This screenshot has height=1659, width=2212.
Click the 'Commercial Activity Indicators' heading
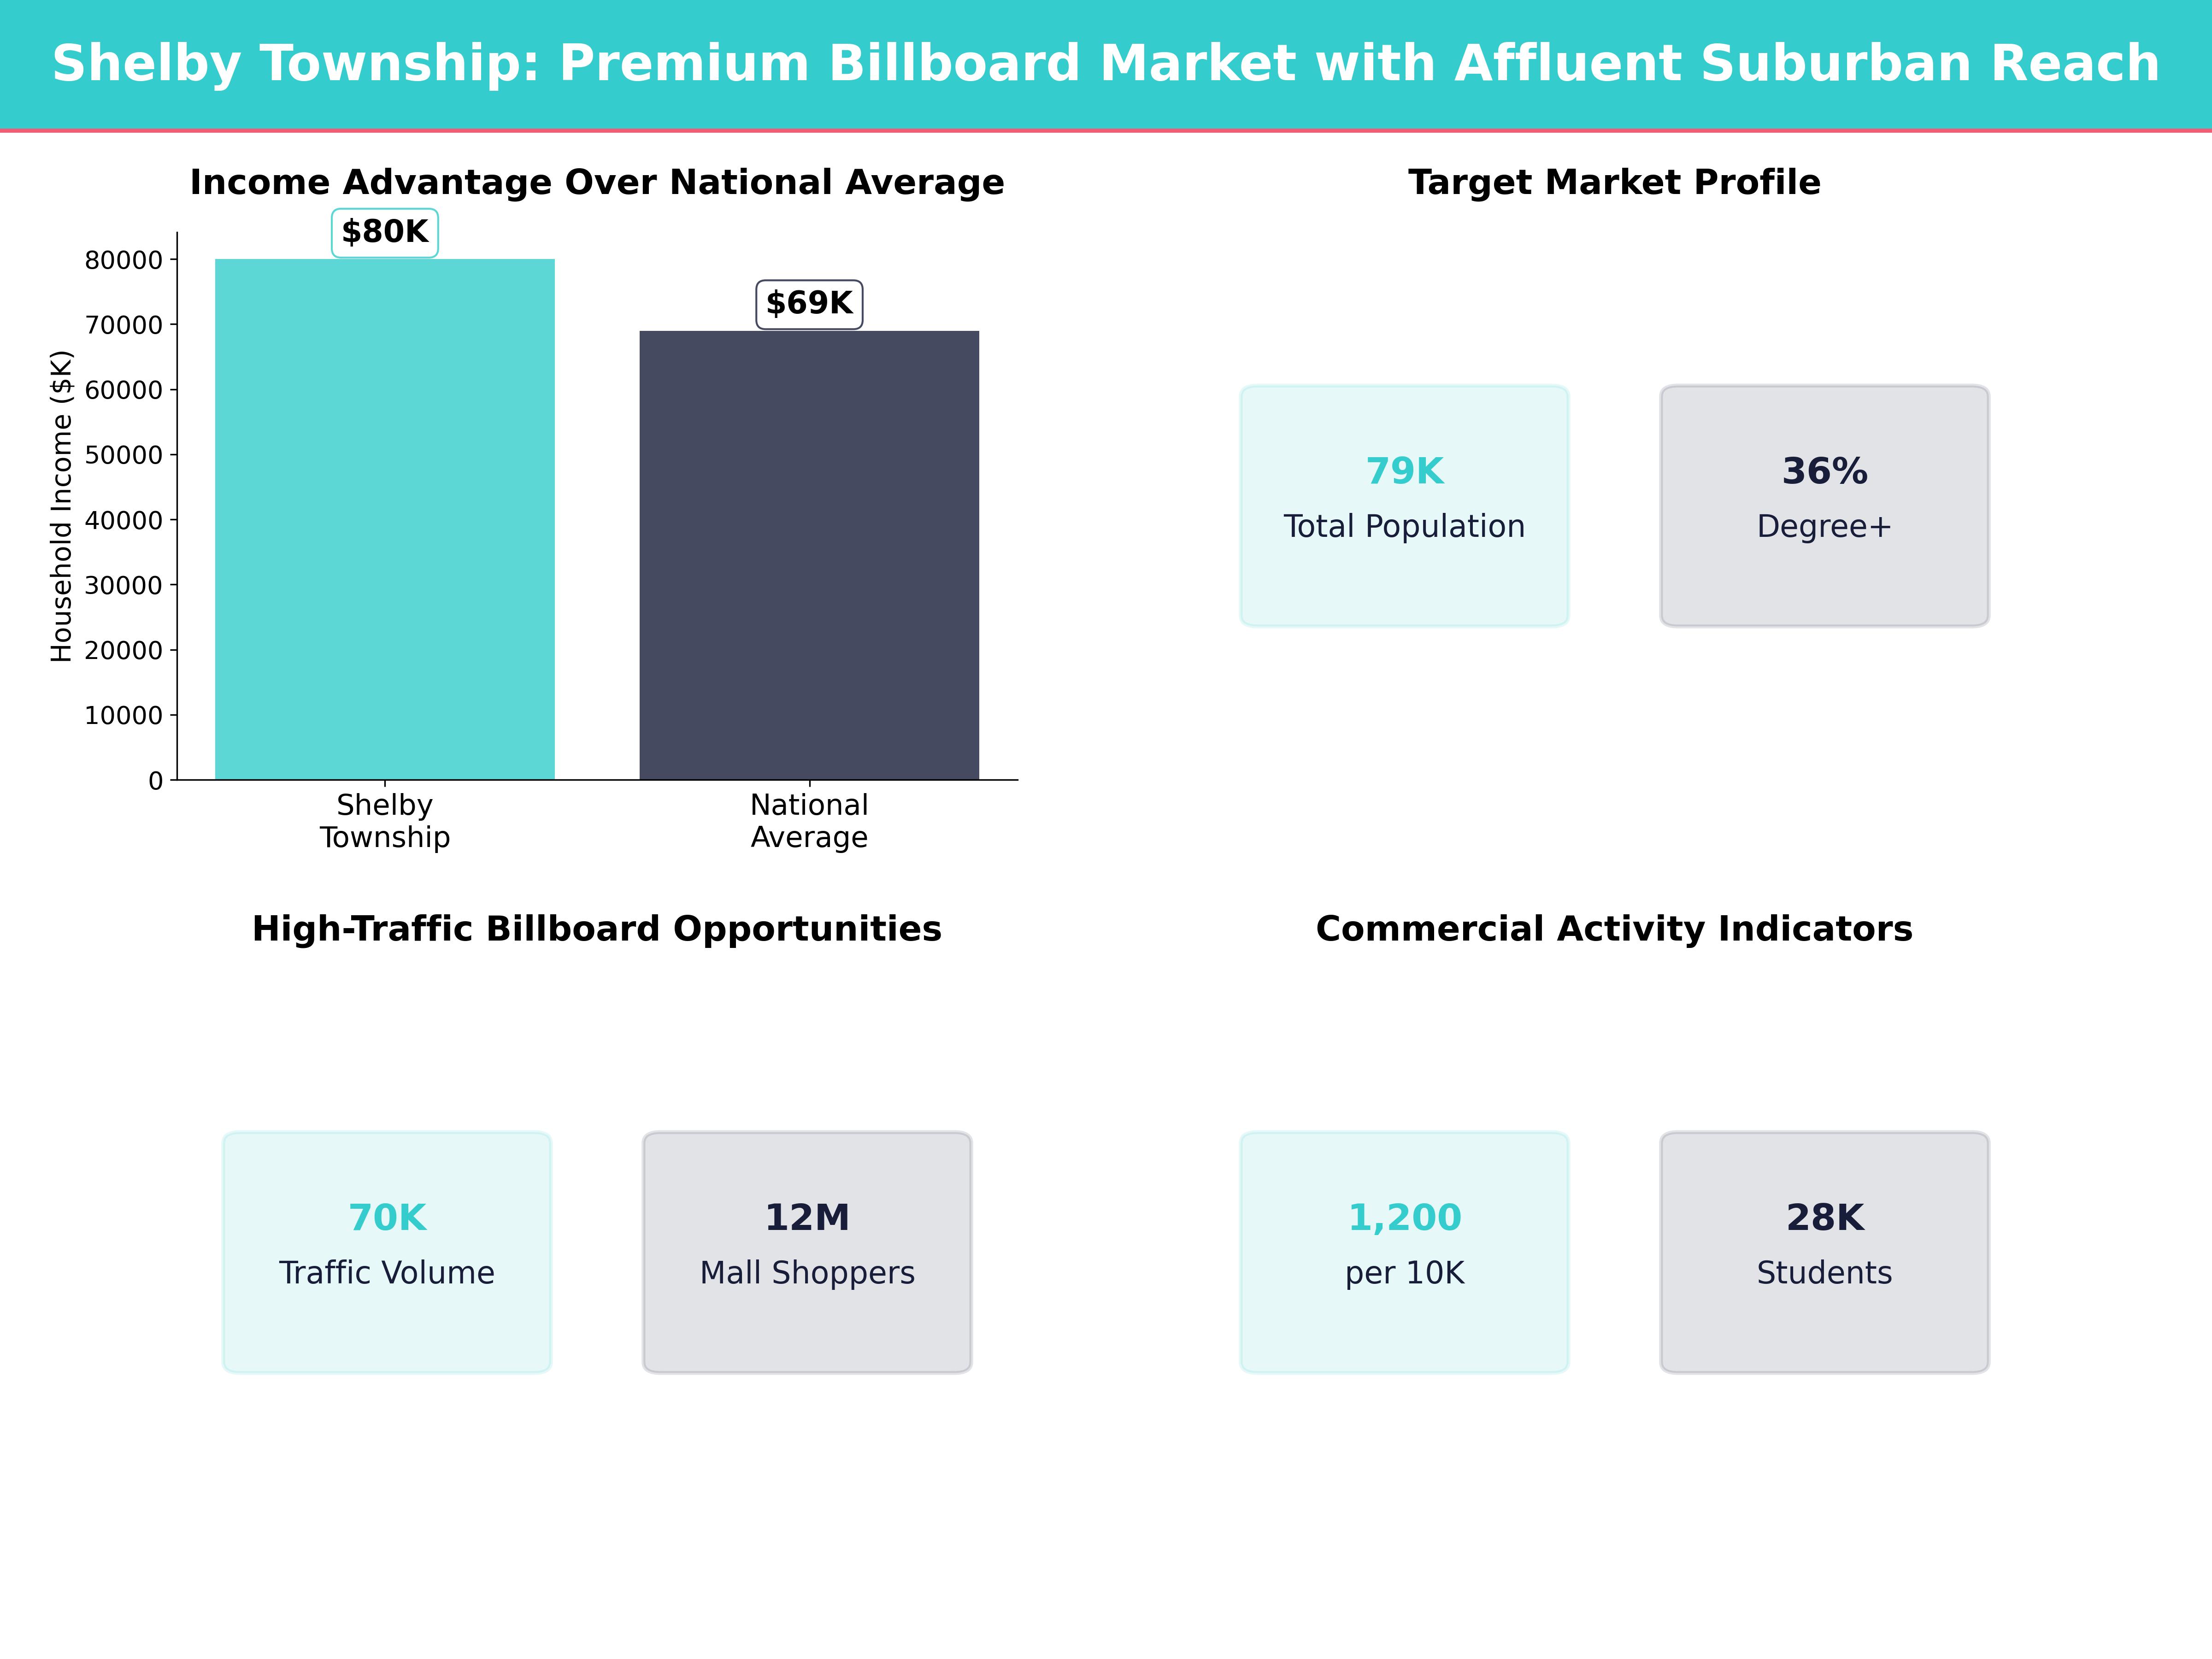click(1614, 928)
